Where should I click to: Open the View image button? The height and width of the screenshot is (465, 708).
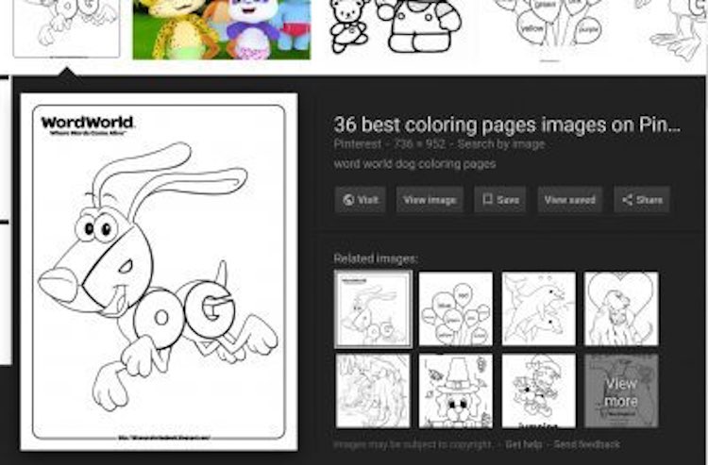430,200
